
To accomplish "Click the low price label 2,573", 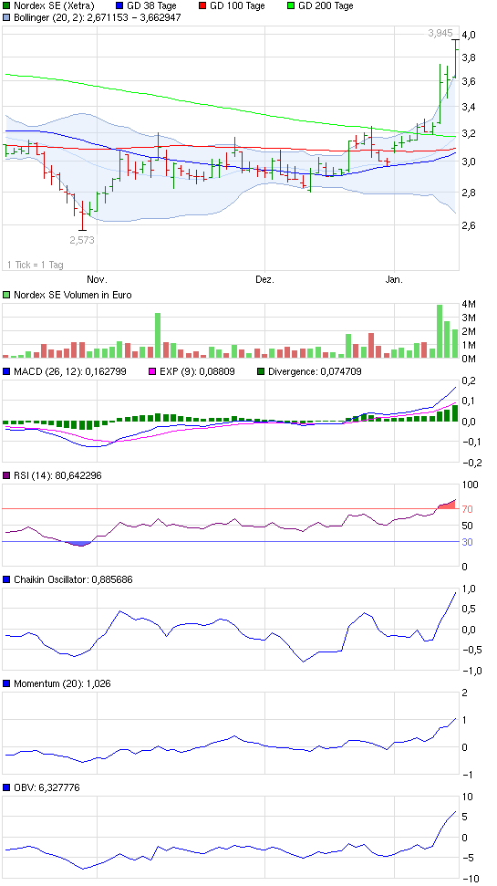I will 82,240.
